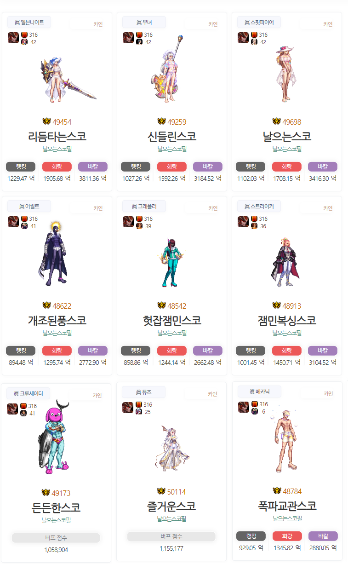The image size is (348, 570).
Task: Click the fame crown icon beside 50114
Action: pyautogui.click(x=161, y=491)
